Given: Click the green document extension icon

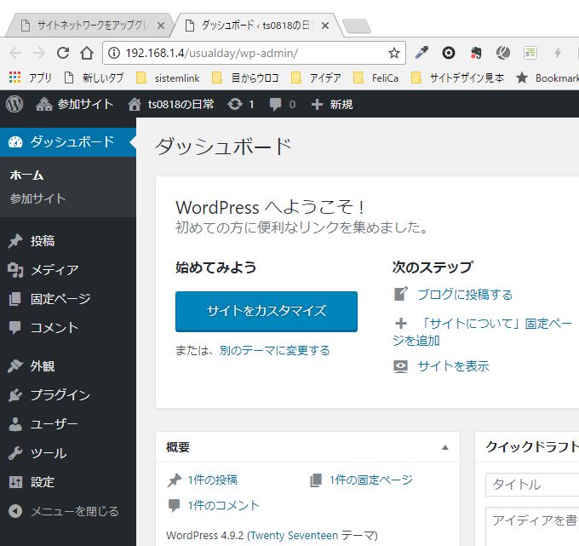Looking at the screenshot, I should click(530, 53).
